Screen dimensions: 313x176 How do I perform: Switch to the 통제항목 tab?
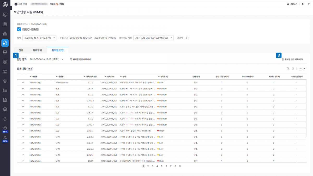click(37, 50)
